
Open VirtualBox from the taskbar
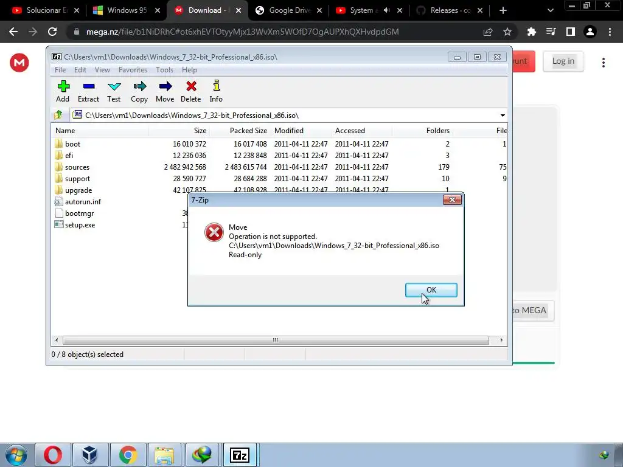click(x=90, y=455)
